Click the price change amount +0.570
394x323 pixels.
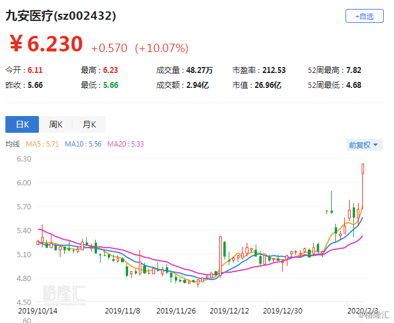pyautogui.click(x=110, y=48)
